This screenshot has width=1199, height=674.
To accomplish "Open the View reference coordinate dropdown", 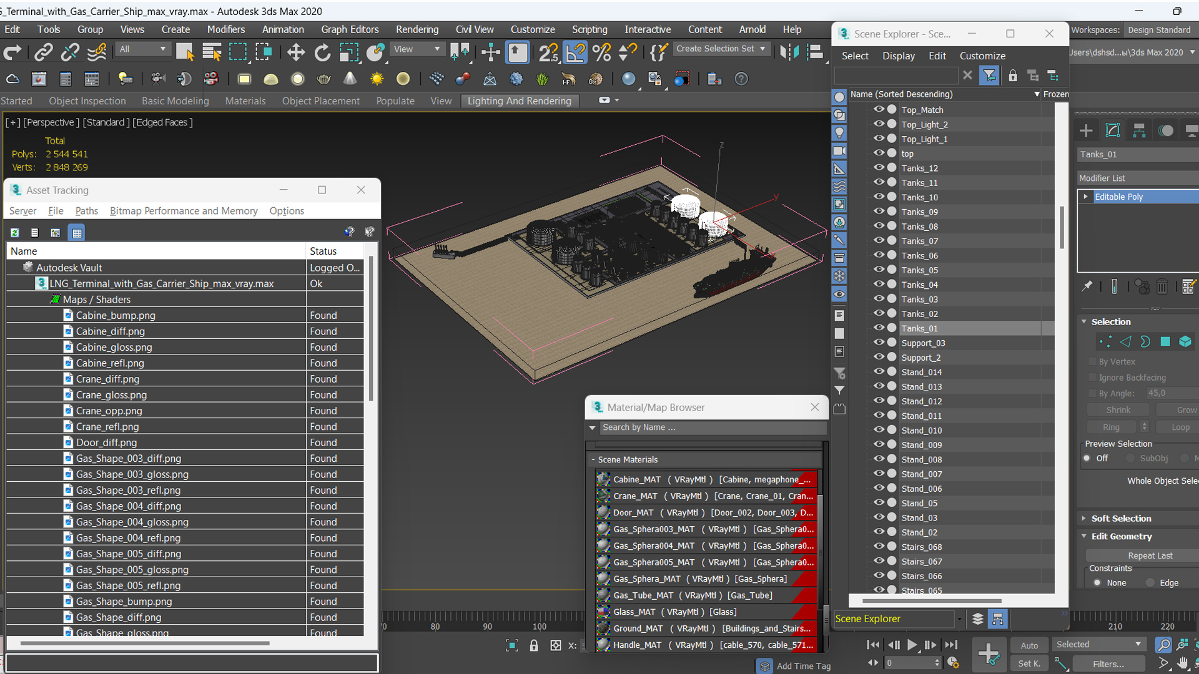I will [x=417, y=49].
